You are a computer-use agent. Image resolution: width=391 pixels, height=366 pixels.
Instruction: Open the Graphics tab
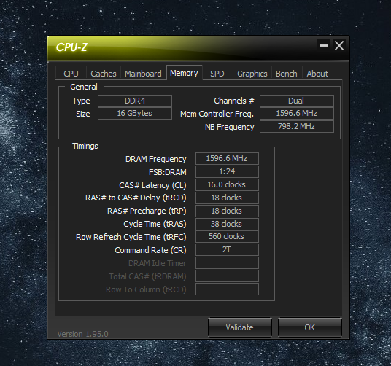coord(252,74)
